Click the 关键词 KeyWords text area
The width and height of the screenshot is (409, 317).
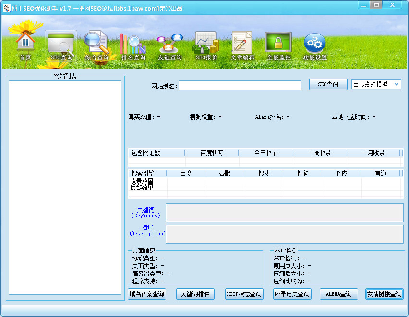[285, 213]
